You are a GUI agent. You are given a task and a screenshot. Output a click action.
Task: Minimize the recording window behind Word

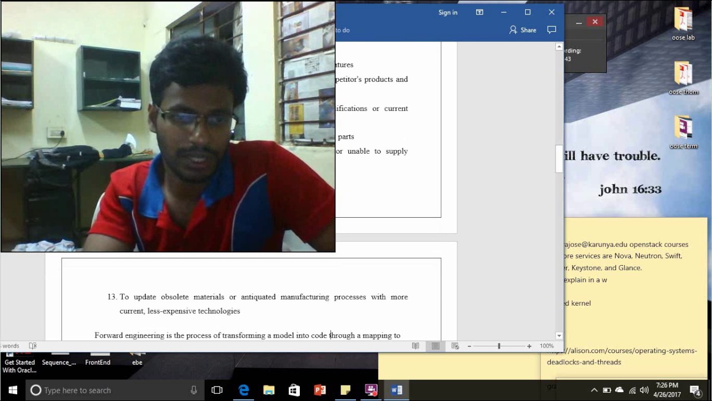[x=578, y=22]
